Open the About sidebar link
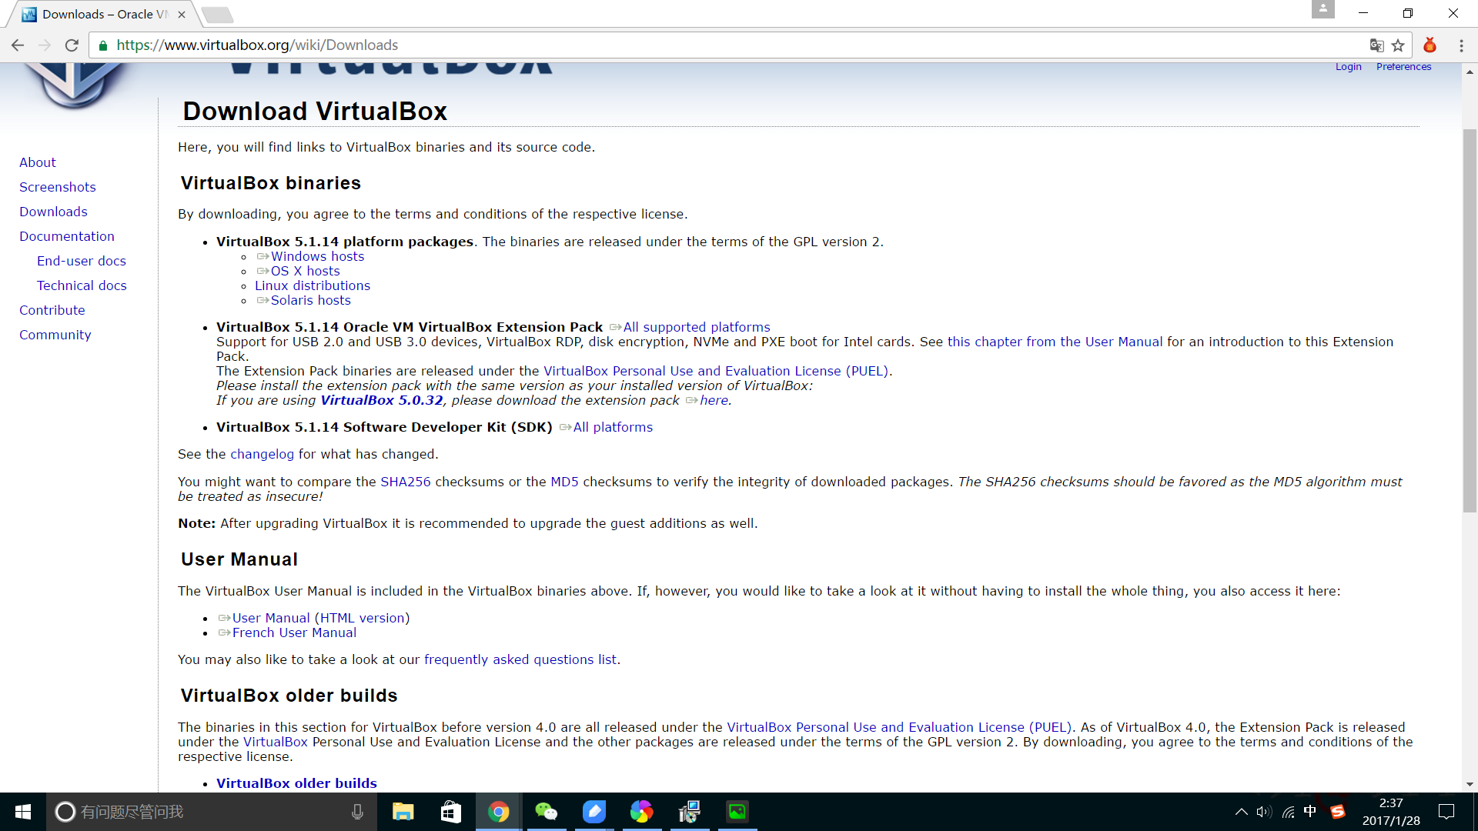Screen dimensions: 1478x831 point(38,162)
